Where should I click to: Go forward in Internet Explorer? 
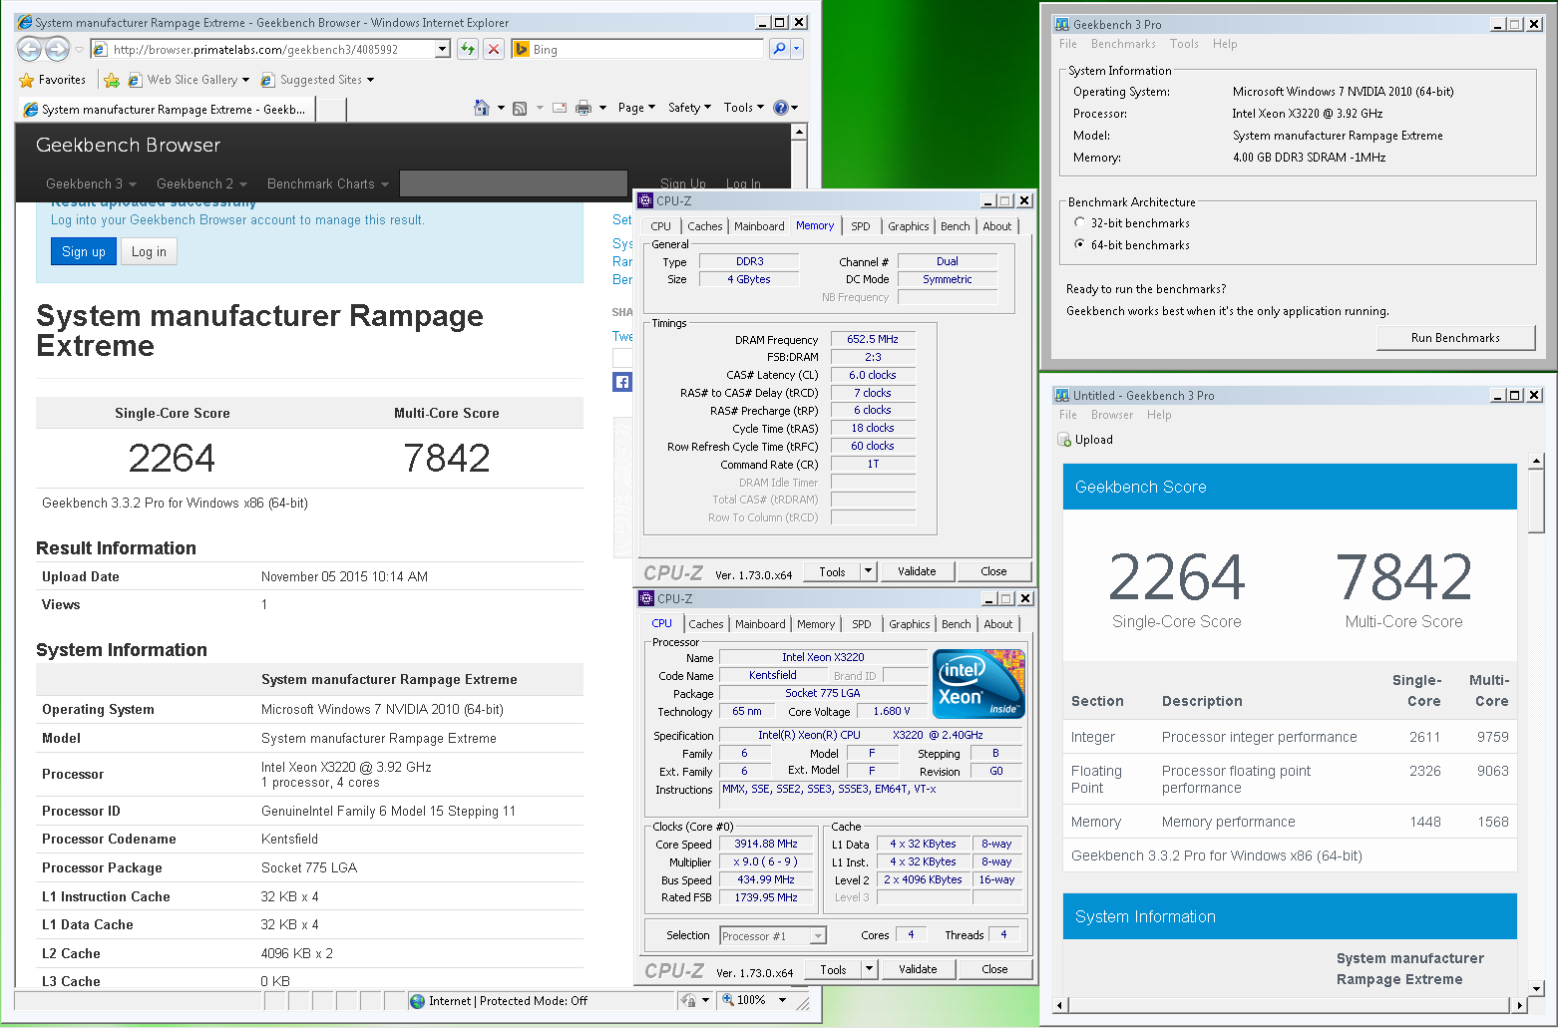(x=58, y=48)
